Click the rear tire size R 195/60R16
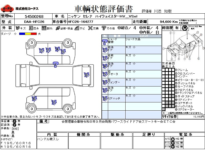205x154 pixels. pyautogui.click(x=16, y=147)
